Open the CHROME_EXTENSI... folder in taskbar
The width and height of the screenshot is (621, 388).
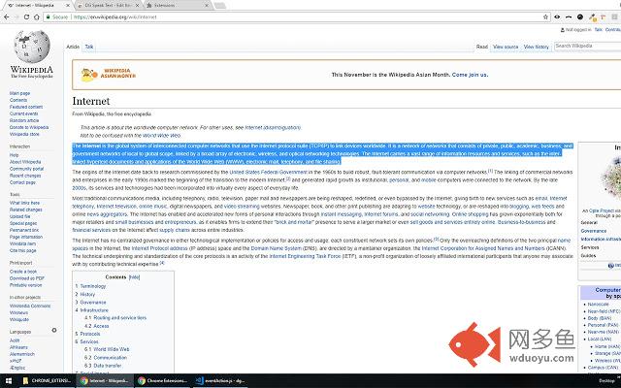pyautogui.click(x=47, y=381)
